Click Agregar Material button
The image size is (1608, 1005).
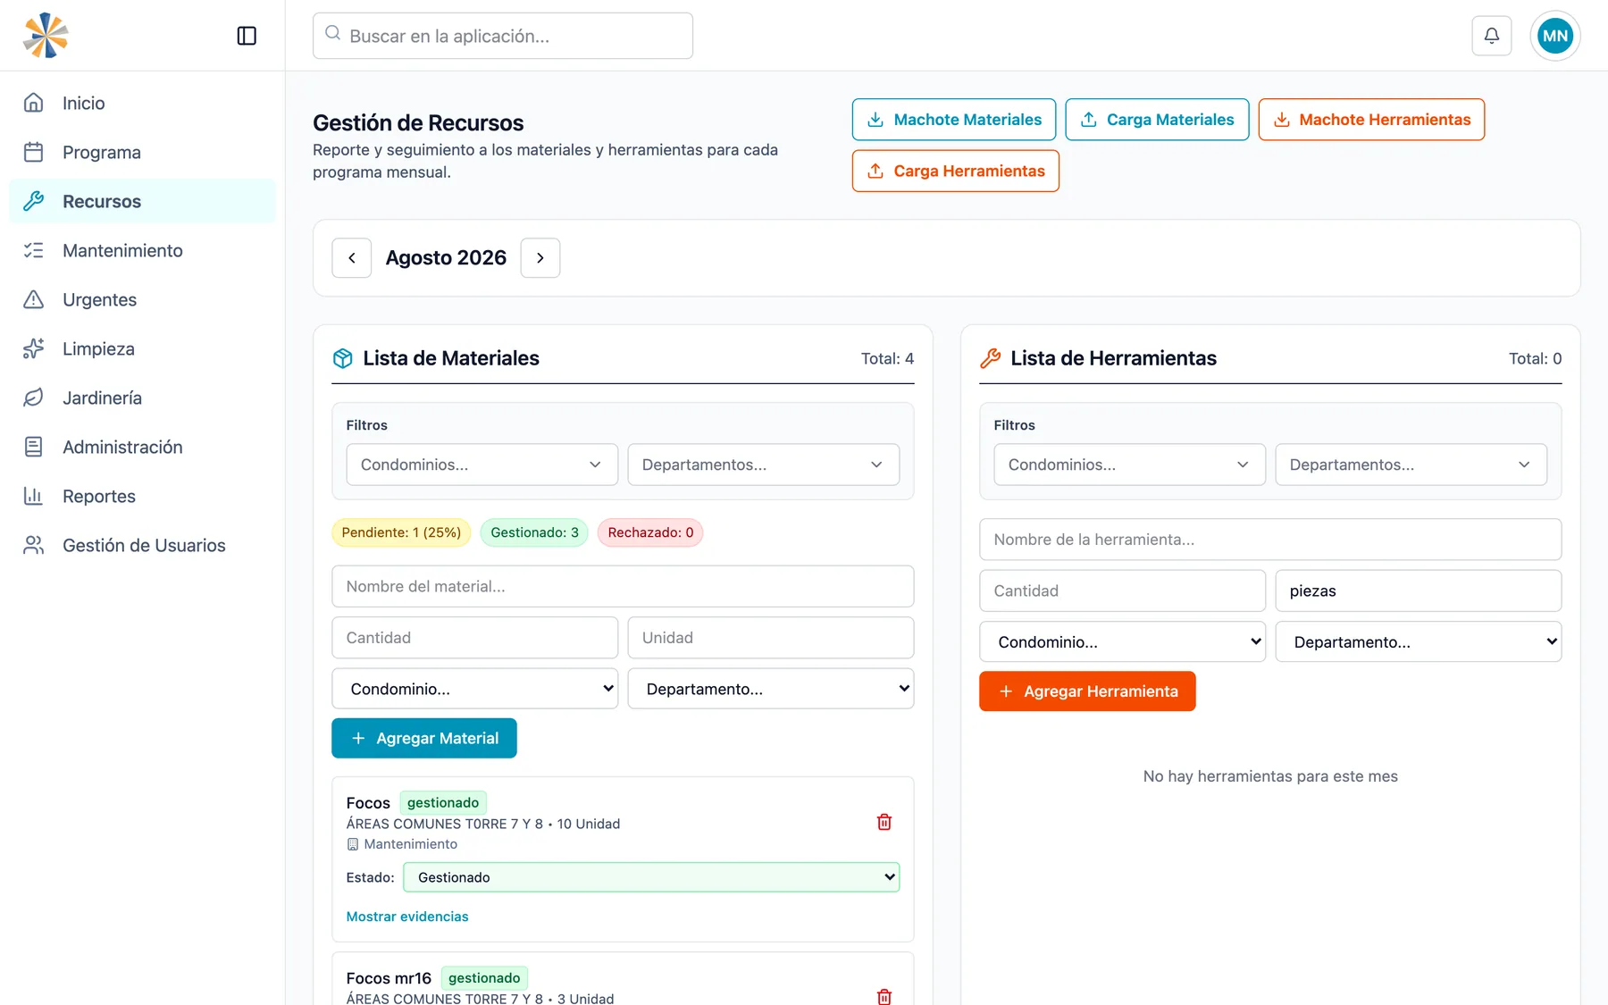[x=424, y=738]
